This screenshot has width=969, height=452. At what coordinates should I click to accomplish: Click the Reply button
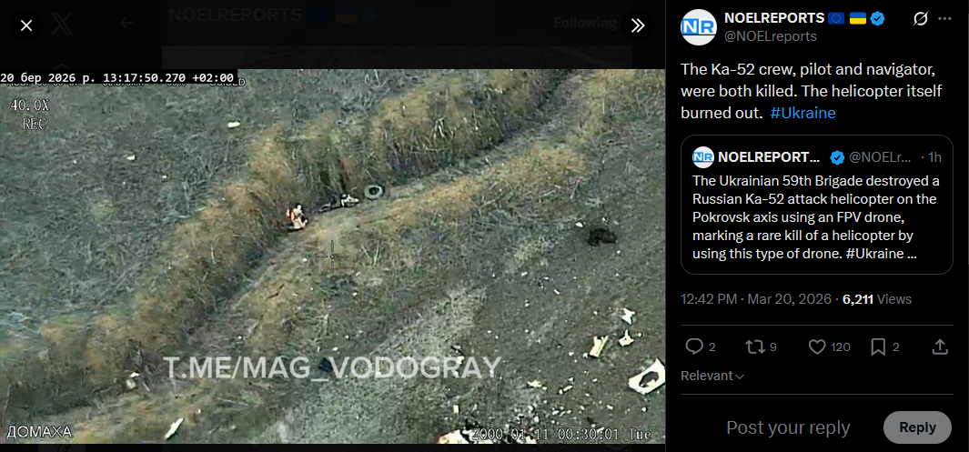point(917,427)
